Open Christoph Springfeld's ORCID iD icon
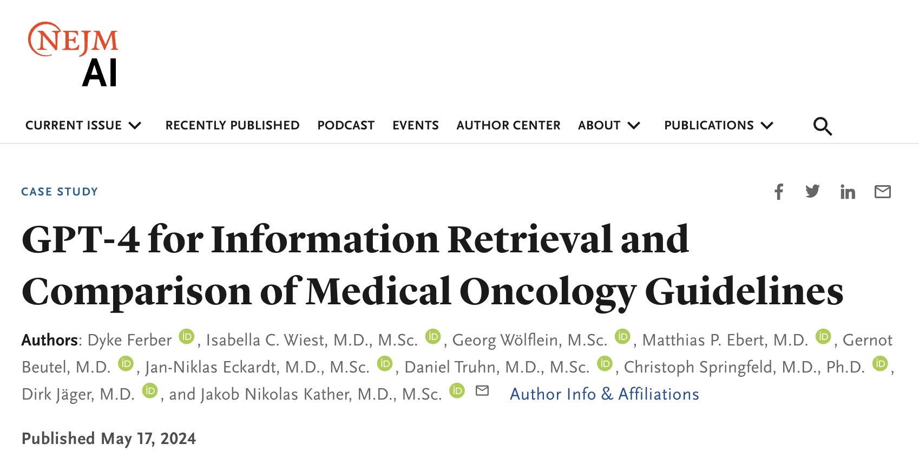919x457 pixels. click(880, 363)
